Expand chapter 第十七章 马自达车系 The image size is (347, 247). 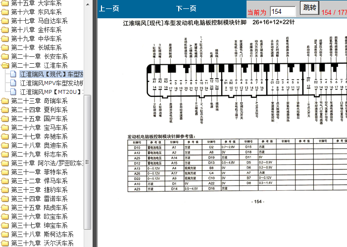click(x=40, y=21)
